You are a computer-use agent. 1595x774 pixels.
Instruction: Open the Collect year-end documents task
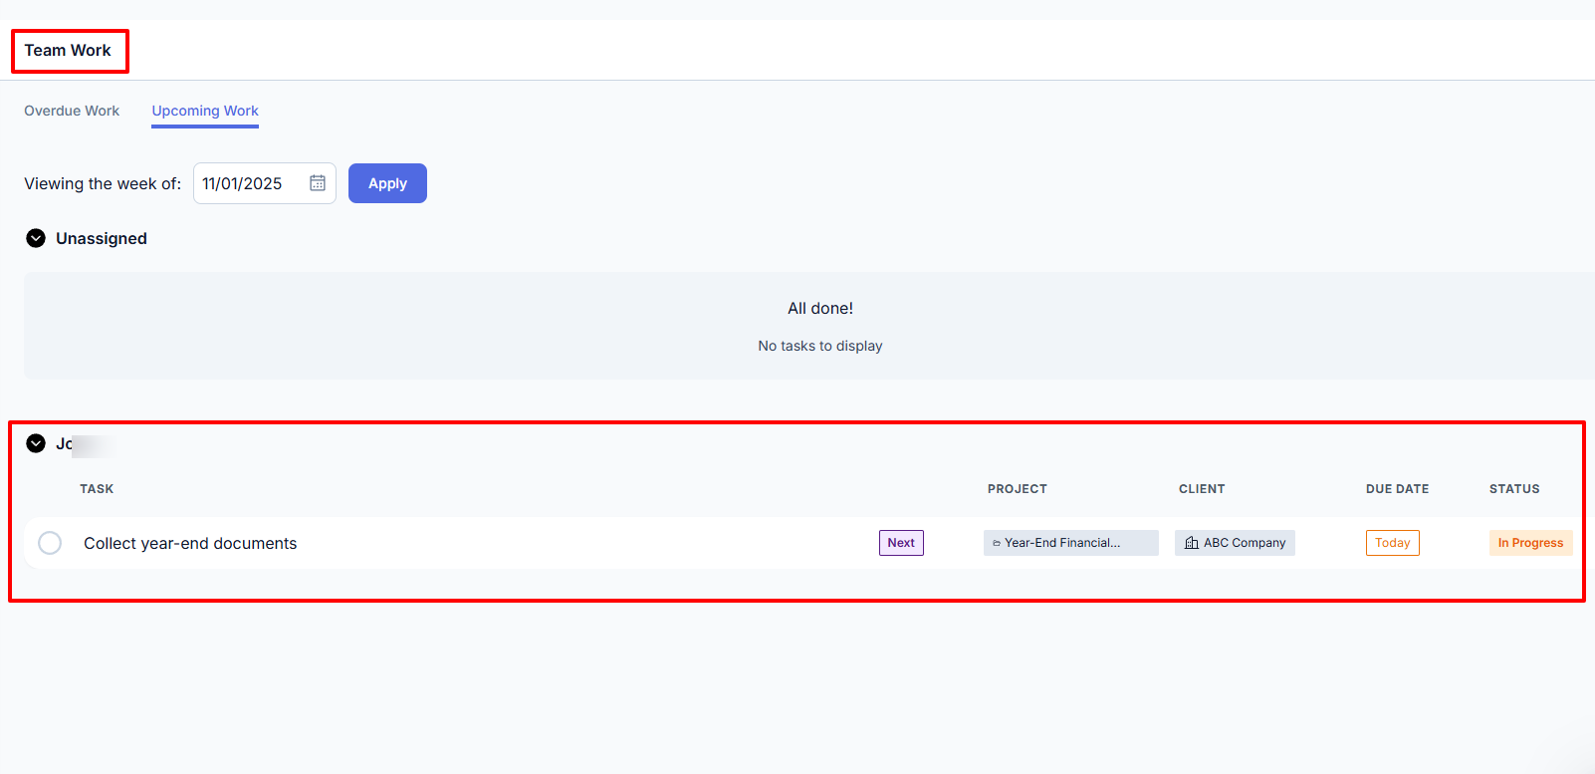click(190, 543)
